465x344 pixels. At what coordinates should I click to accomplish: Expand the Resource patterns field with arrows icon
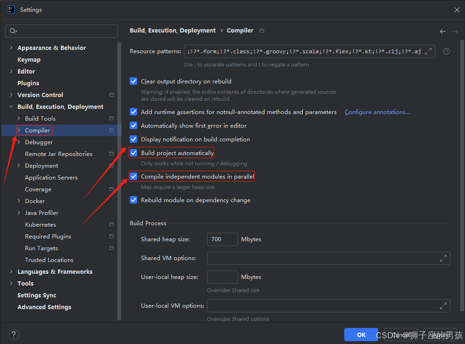(x=428, y=51)
